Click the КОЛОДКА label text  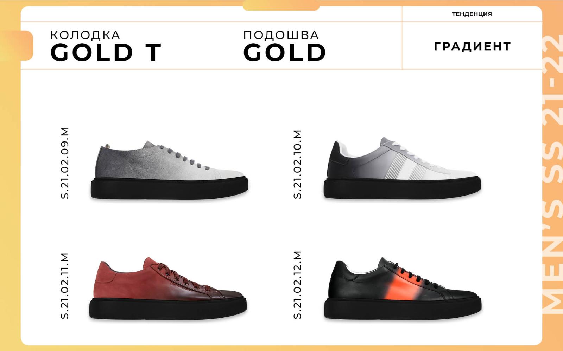point(85,35)
